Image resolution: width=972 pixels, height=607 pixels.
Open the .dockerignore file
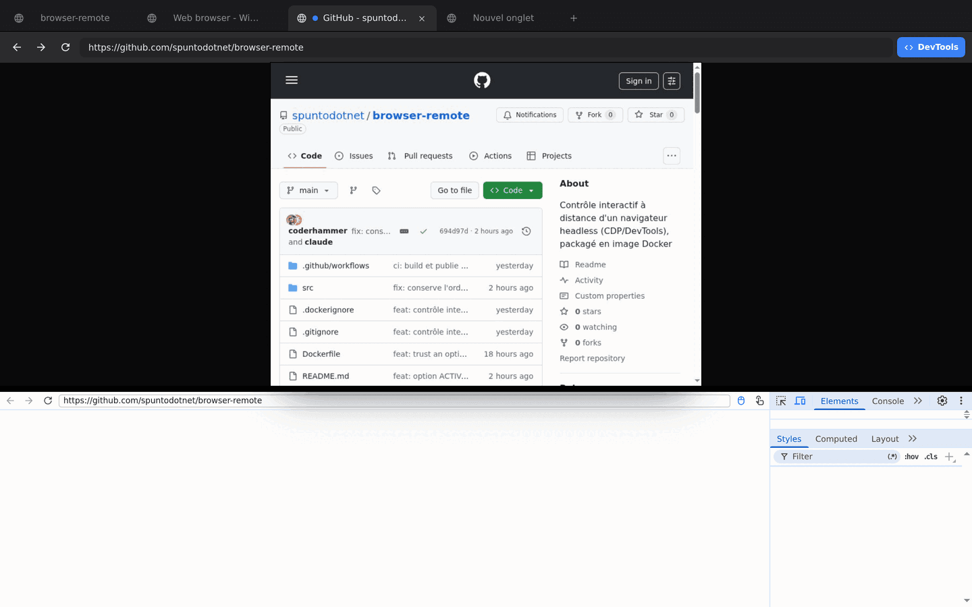point(328,310)
